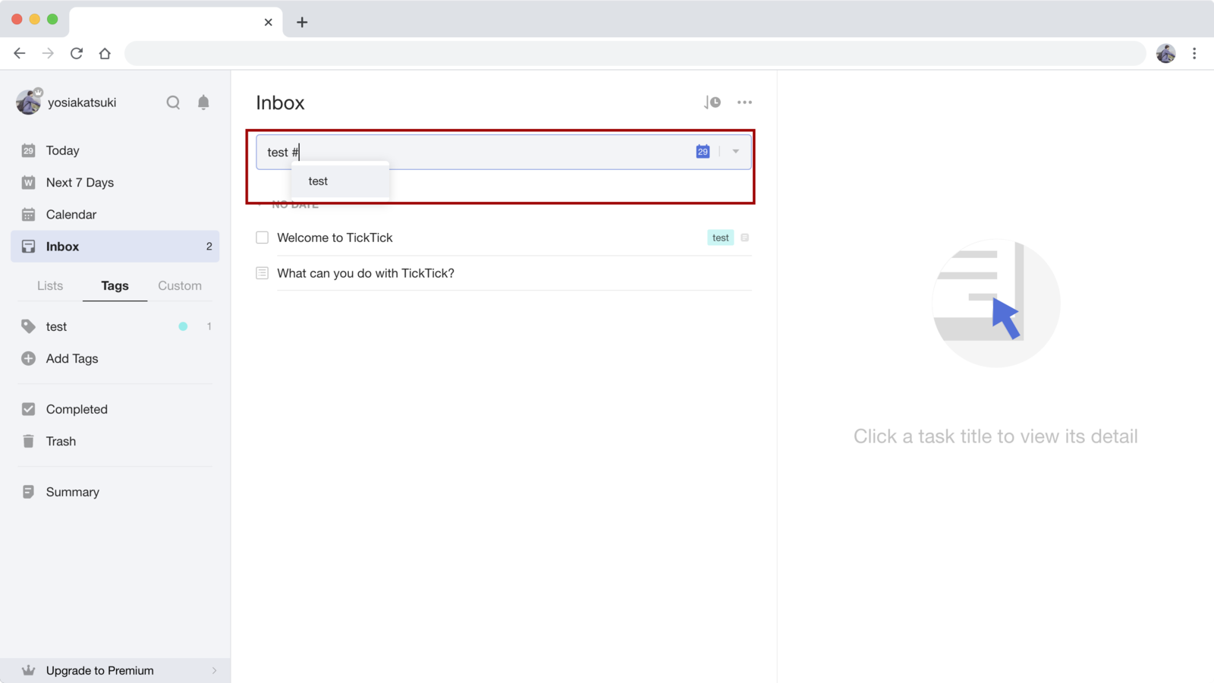Viewport: 1214px width, 683px height.
Task: Switch to the Custom tab
Action: tap(180, 285)
